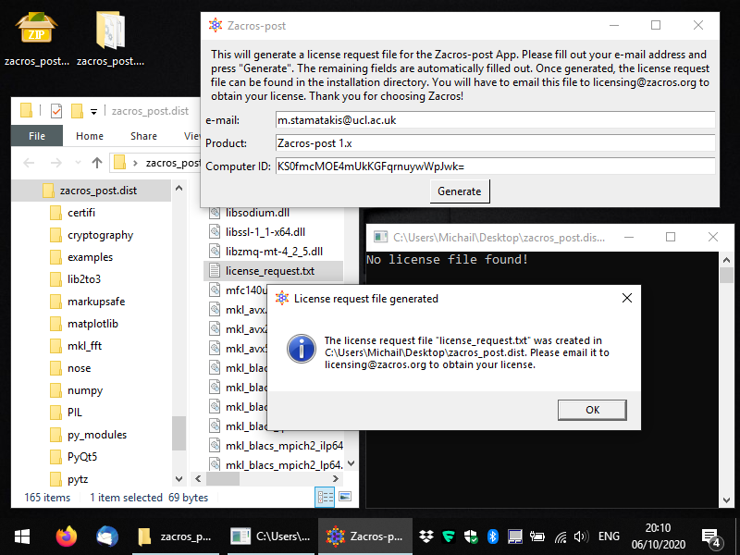
Task: Switch to details view in Explorer
Action: [326, 498]
